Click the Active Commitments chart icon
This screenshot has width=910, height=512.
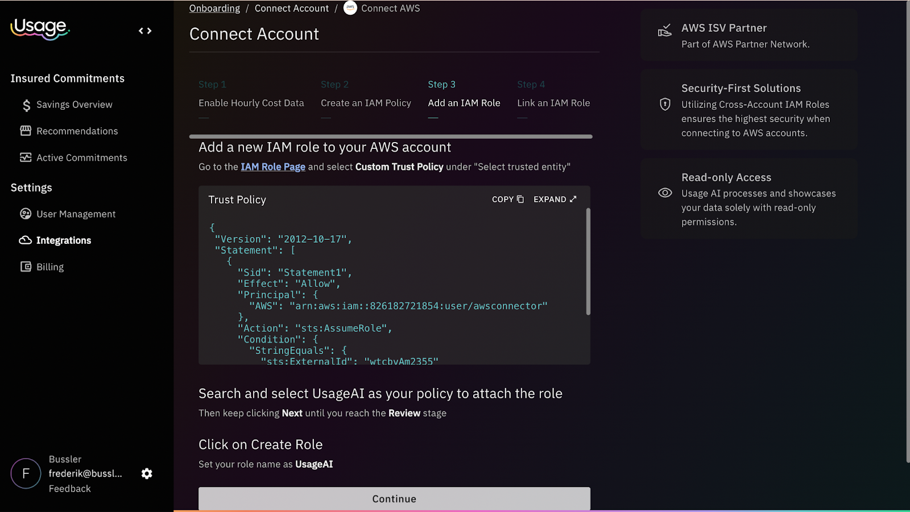[x=26, y=157]
